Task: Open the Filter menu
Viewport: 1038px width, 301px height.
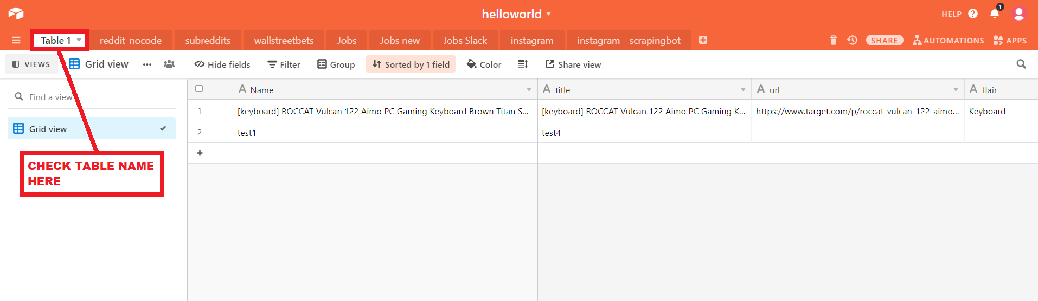Action: (284, 64)
